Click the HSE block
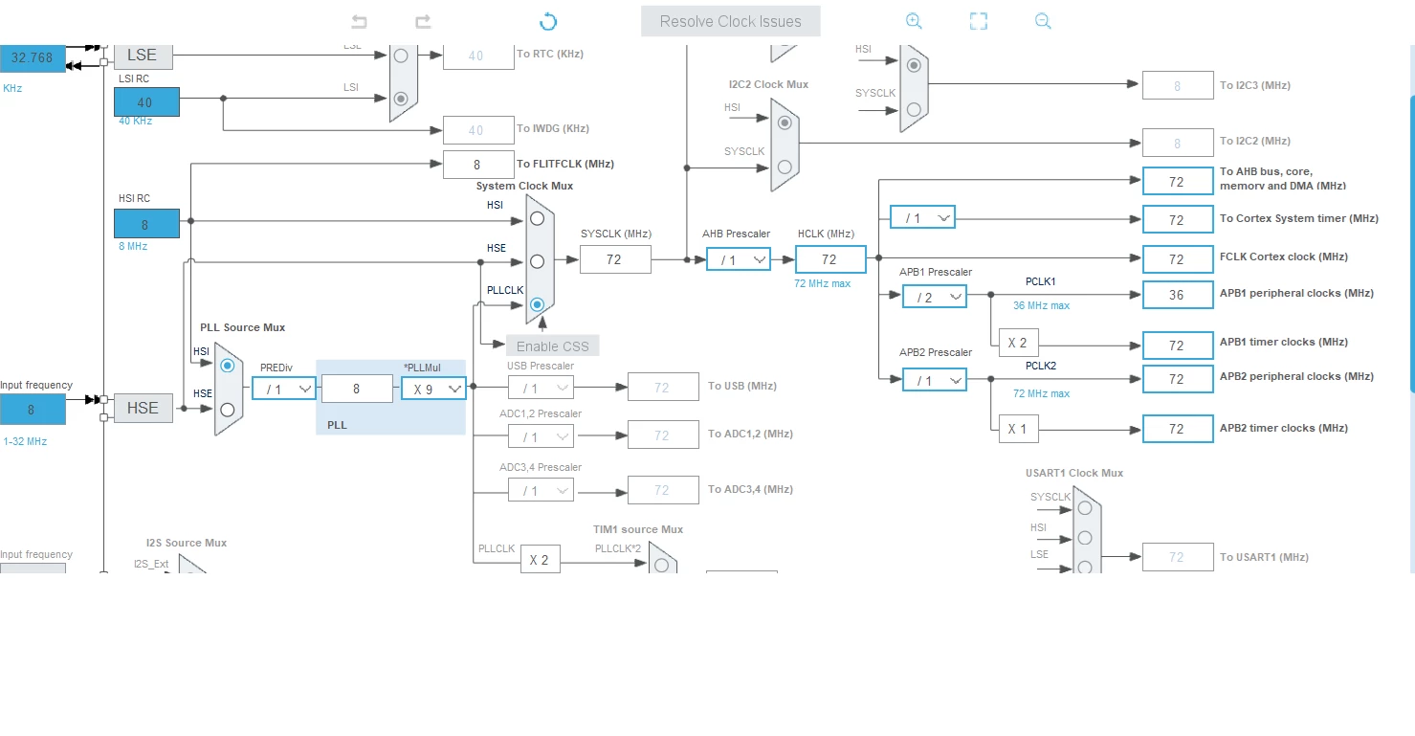This screenshot has height=736, width=1415. click(143, 408)
